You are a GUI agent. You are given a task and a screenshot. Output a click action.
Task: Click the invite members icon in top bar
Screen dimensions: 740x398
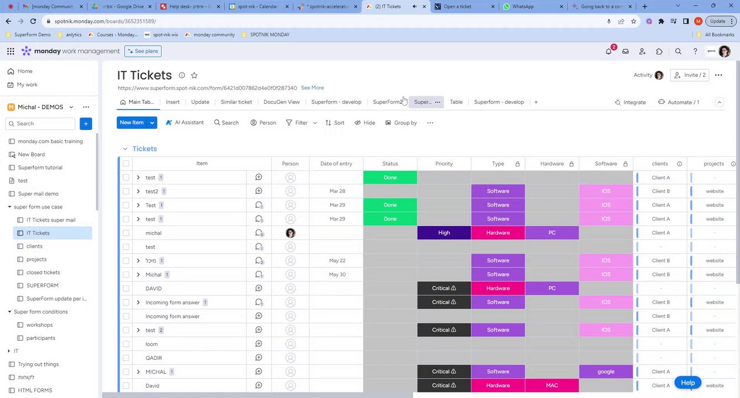[x=642, y=51]
